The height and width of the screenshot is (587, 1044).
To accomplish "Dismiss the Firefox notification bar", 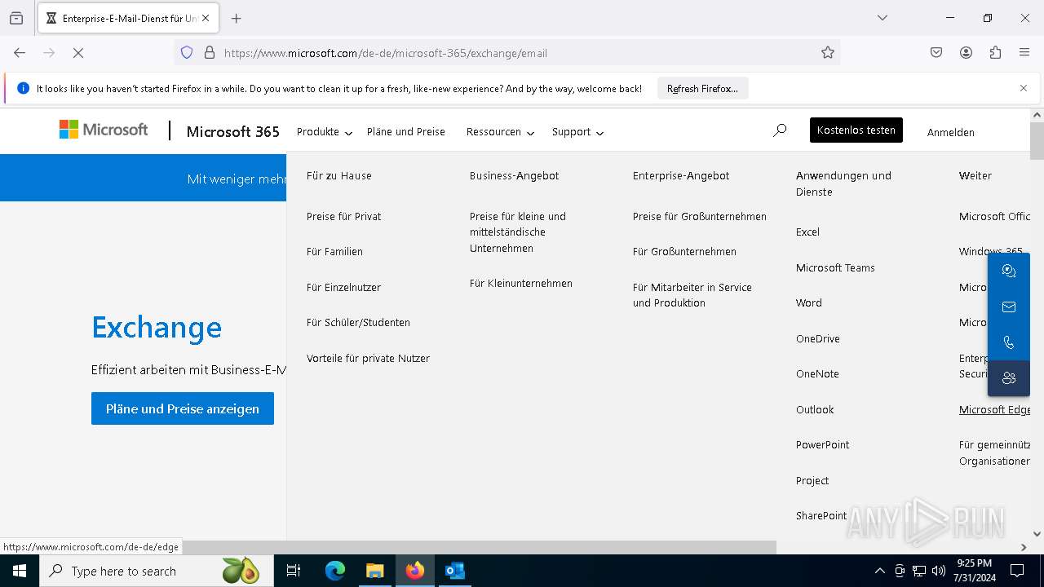I will [x=1024, y=88].
